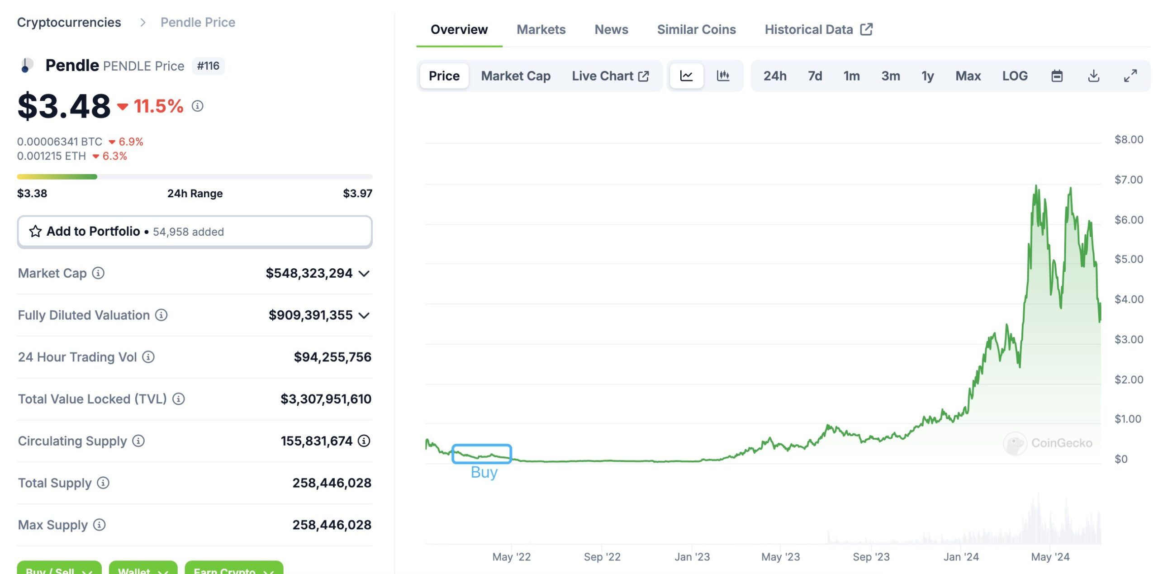Click the line chart view icon
This screenshot has width=1158, height=574.
click(686, 76)
